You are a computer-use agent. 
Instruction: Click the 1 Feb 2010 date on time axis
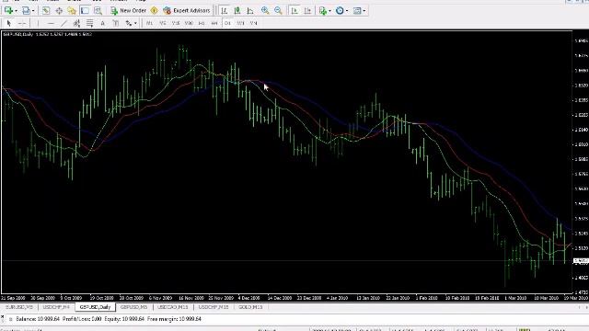[x=427, y=298]
